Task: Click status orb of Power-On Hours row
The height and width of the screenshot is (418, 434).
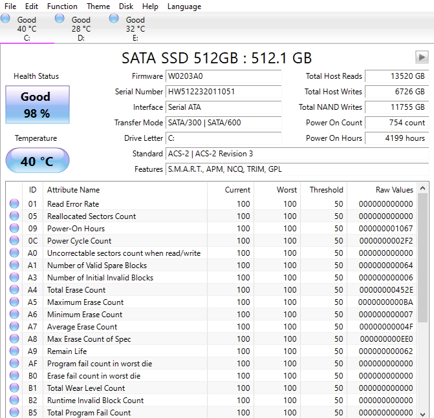Action: (14, 228)
